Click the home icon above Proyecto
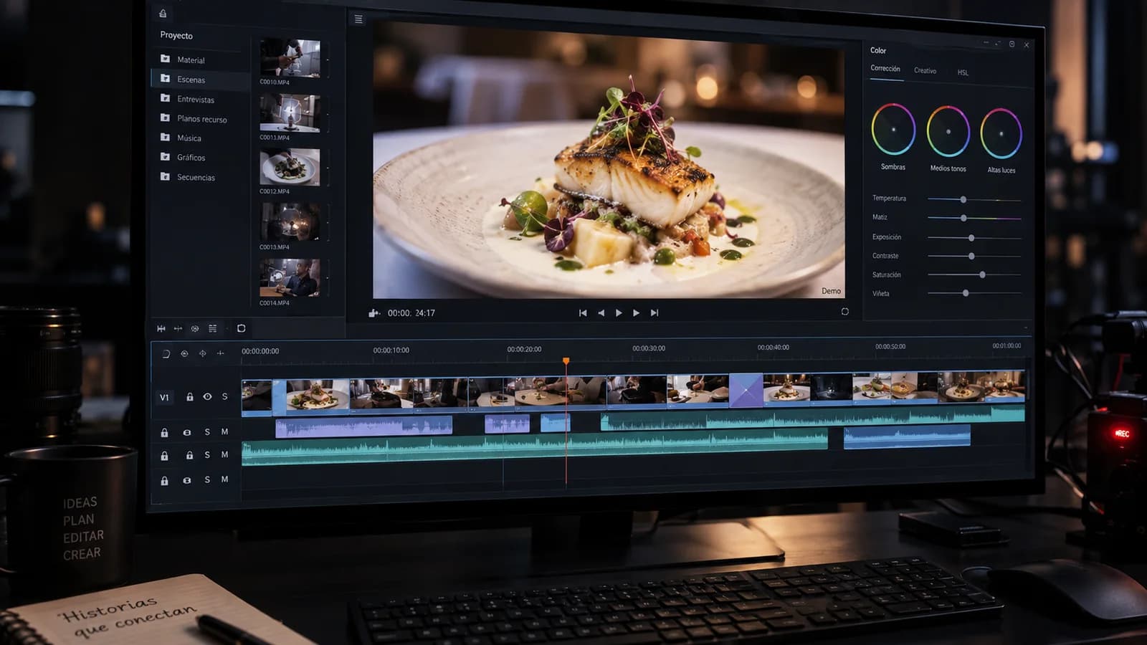1147x645 pixels. click(163, 14)
